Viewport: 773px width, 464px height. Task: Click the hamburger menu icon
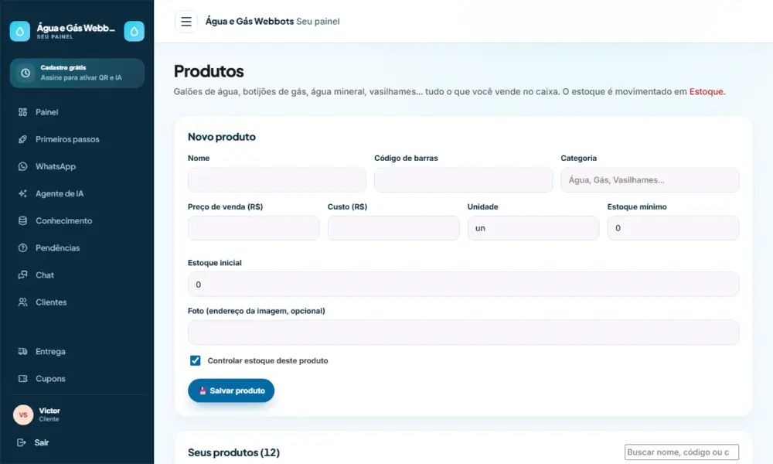(x=186, y=22)
